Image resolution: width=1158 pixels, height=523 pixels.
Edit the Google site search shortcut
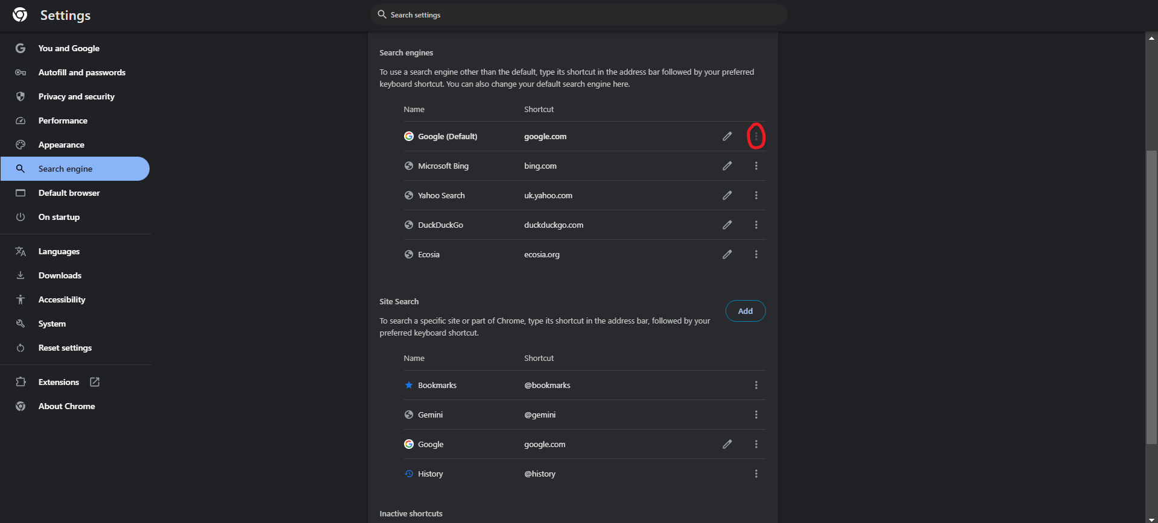coord(727,444)
